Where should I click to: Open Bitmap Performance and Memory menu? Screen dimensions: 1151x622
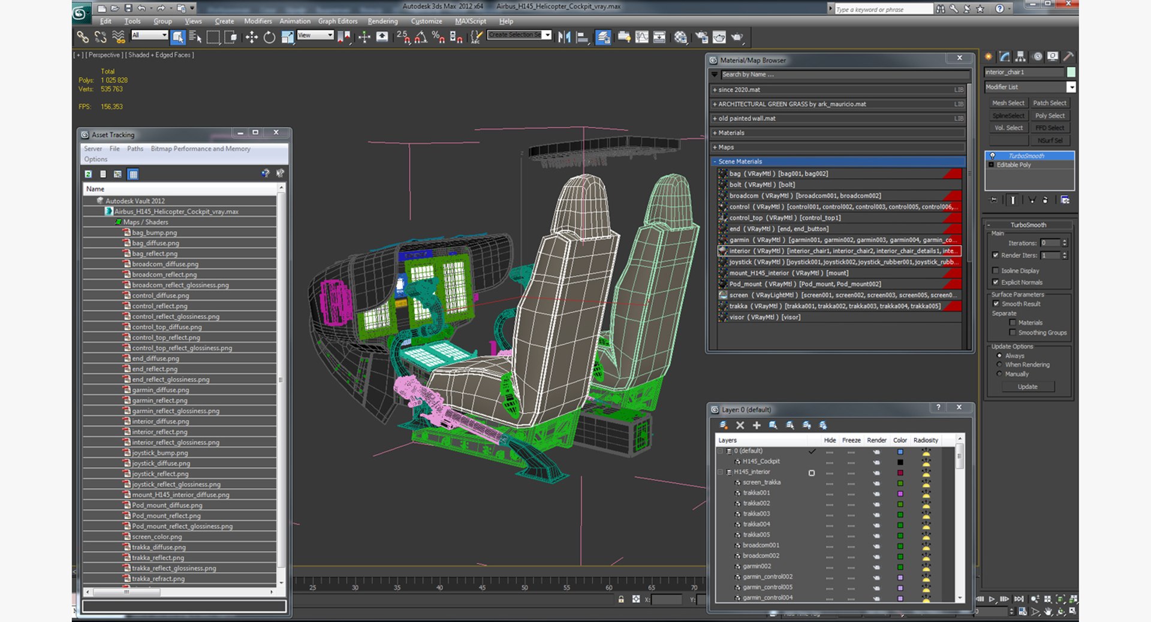[x=200, y=149]
